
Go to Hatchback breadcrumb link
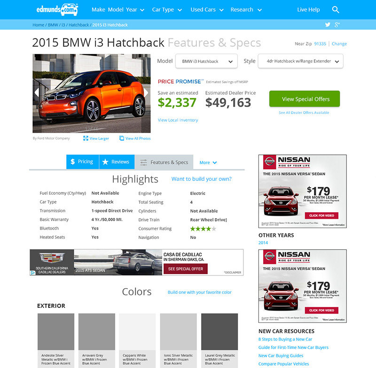79,25
